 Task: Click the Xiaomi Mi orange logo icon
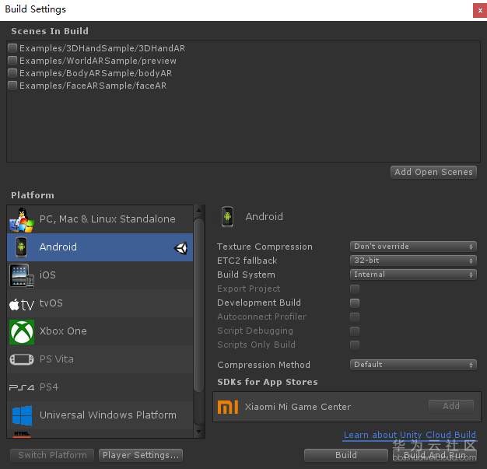point(228,407)
